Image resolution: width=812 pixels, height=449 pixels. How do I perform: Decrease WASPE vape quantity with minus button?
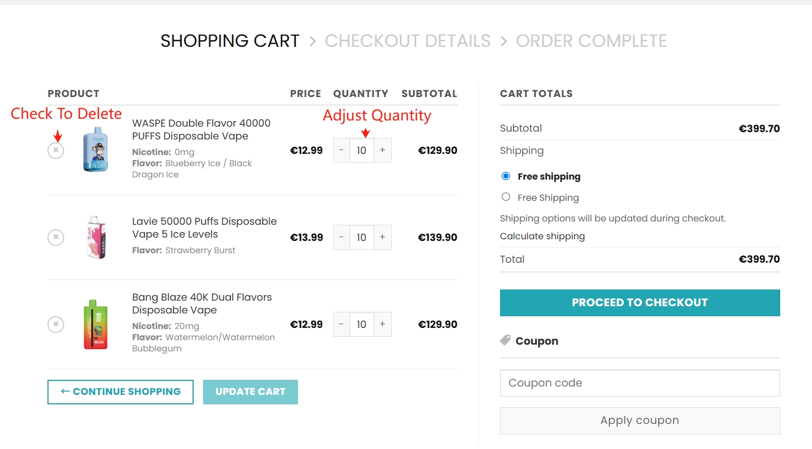pos(342,151)
